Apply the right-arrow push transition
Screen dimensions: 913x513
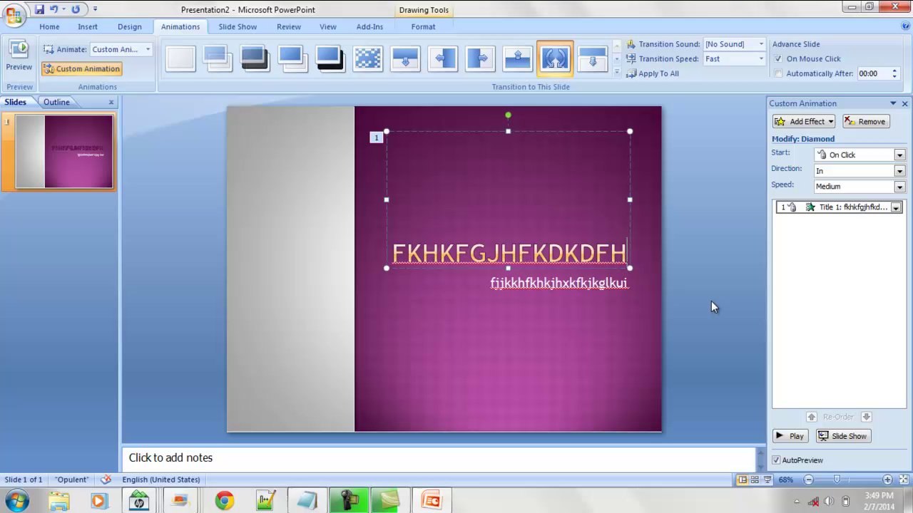[481, 58]
